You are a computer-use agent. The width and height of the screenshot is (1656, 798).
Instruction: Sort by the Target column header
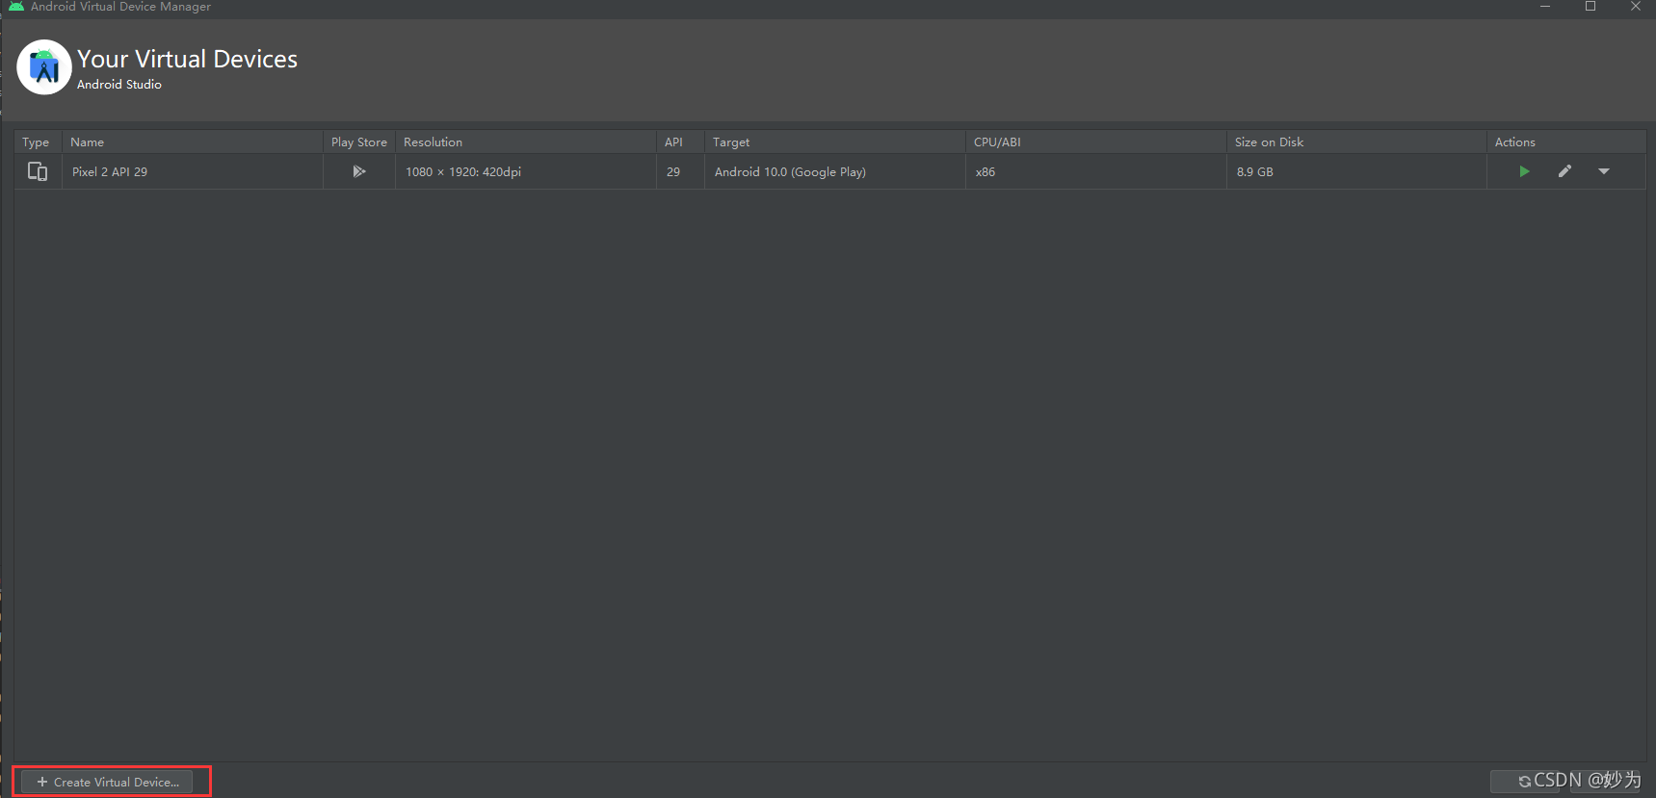coord(835,142)
